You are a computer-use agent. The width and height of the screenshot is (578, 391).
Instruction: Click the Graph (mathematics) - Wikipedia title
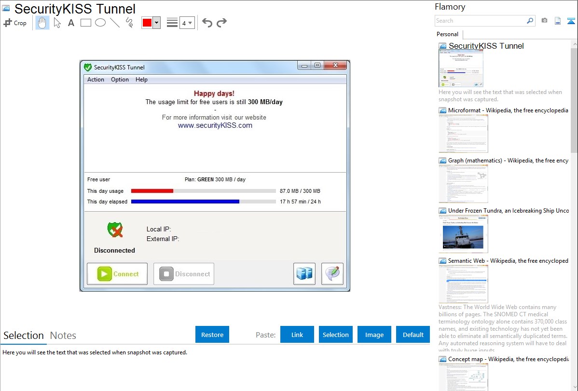tap(508, 161)
